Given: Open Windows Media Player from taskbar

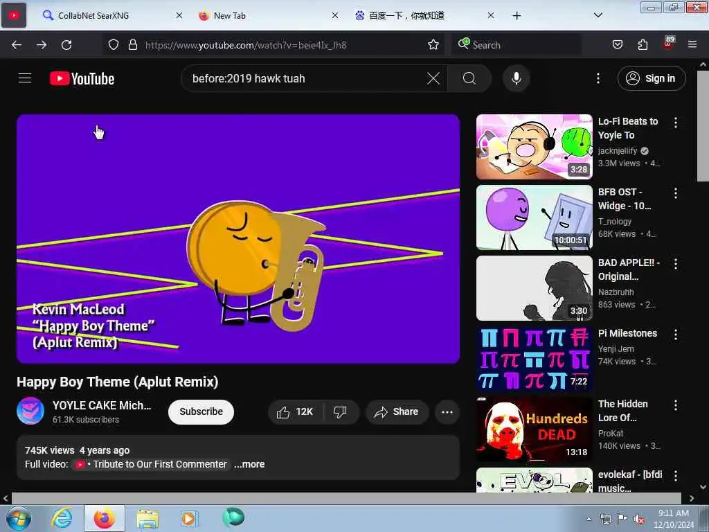Looking at the screenshot, I should pyautogui.click(x=189, y=518).
